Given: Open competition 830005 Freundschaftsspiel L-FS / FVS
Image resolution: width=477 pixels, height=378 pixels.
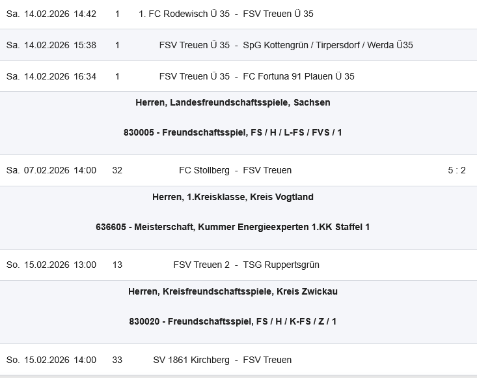Looking at the screenshot, I should coord(232,132).
